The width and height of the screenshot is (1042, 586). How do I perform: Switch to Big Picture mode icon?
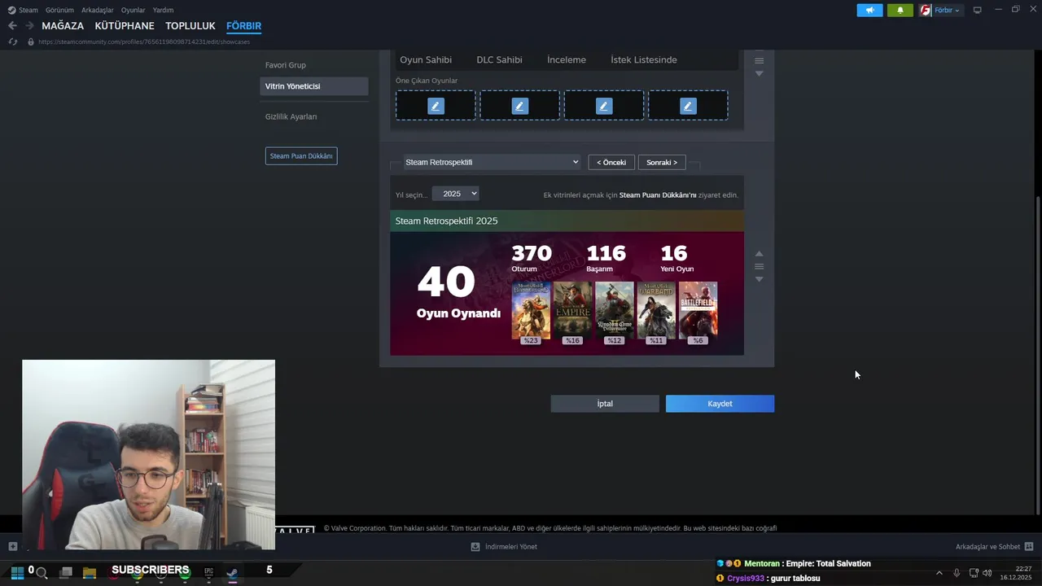click(977, 11)
